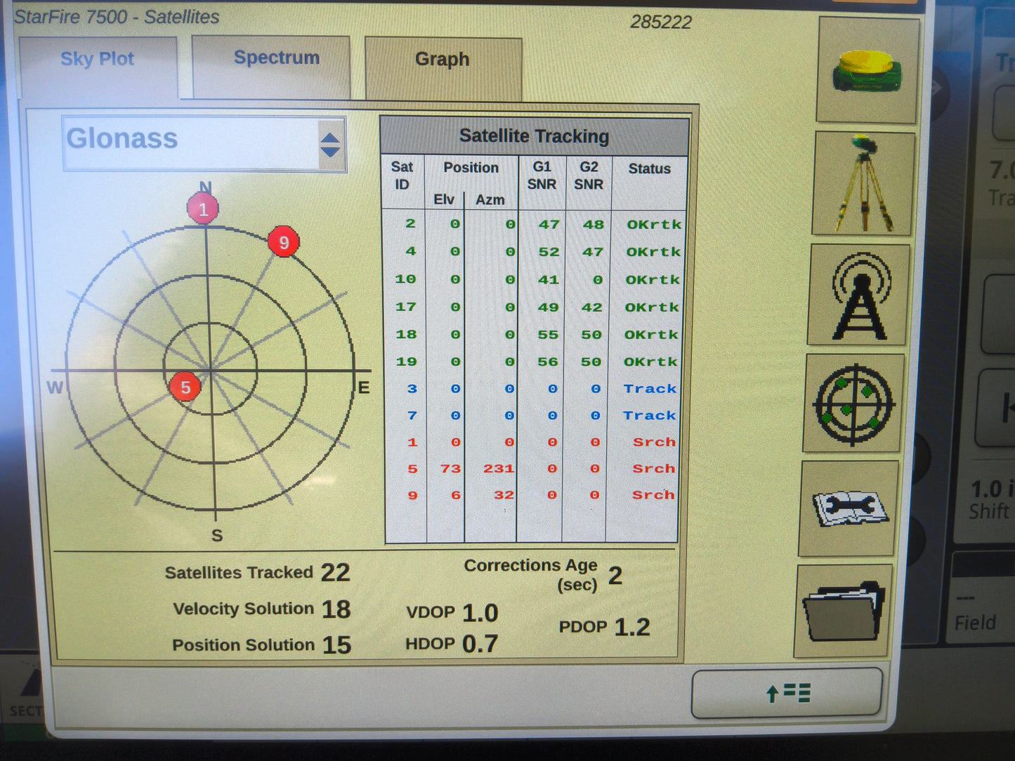Select the satellite 18 row ID
1015x761 pixels.
pyautogui.click(x=406, y=334)
